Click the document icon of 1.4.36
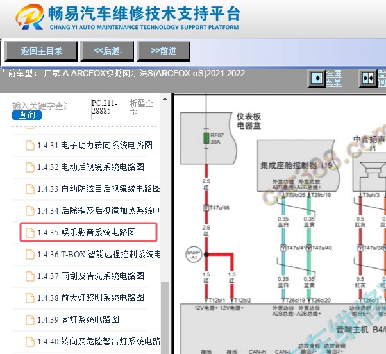 tap(30, 255)
